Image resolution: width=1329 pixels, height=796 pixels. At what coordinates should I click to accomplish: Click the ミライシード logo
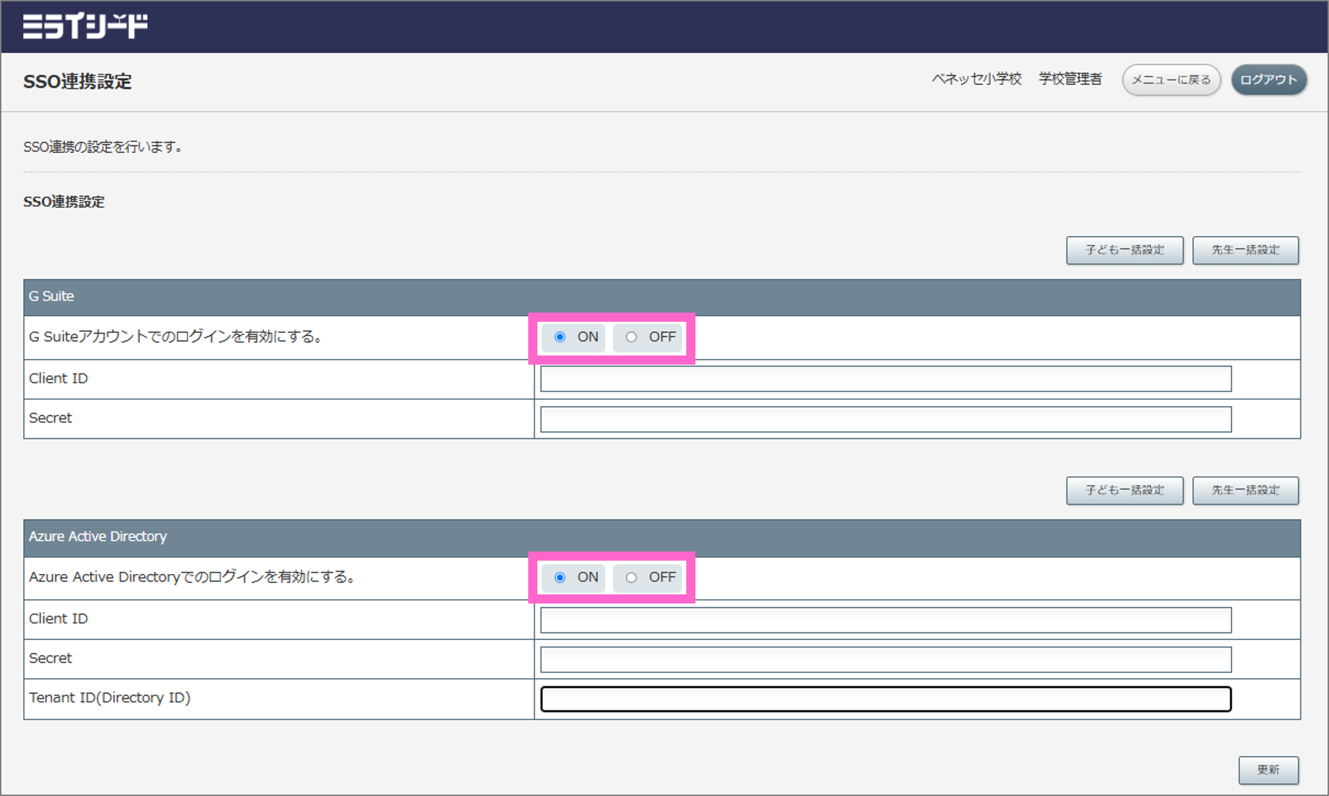pos(85,27)
